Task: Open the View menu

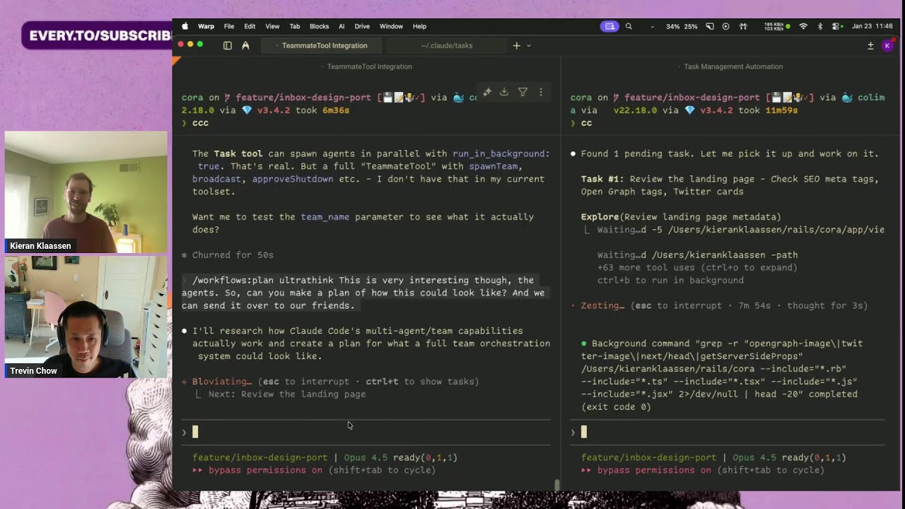Action: [272, 26]
